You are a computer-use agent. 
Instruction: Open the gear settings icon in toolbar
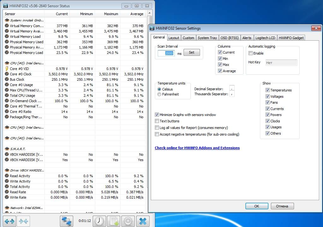[128, 221]
